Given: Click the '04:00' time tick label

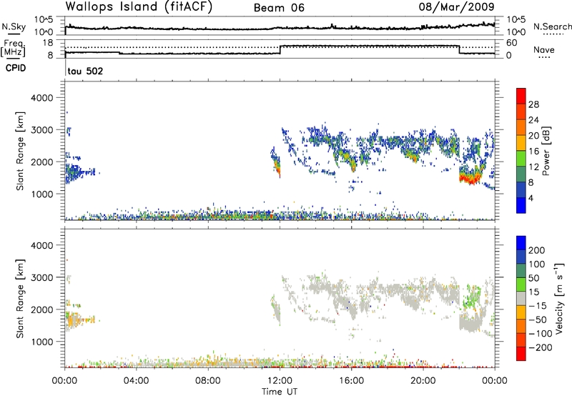Looking at the screenshot, I should [x=137, y=381].
